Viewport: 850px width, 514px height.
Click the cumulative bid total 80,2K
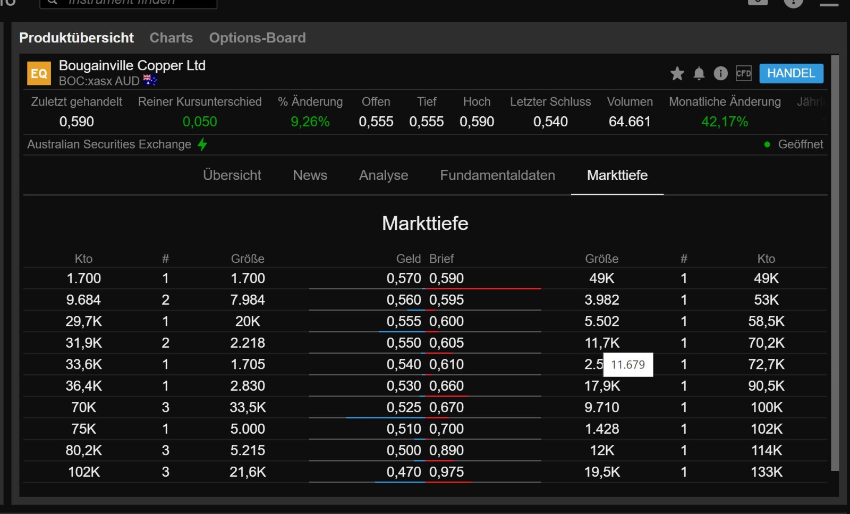point(83,450)
